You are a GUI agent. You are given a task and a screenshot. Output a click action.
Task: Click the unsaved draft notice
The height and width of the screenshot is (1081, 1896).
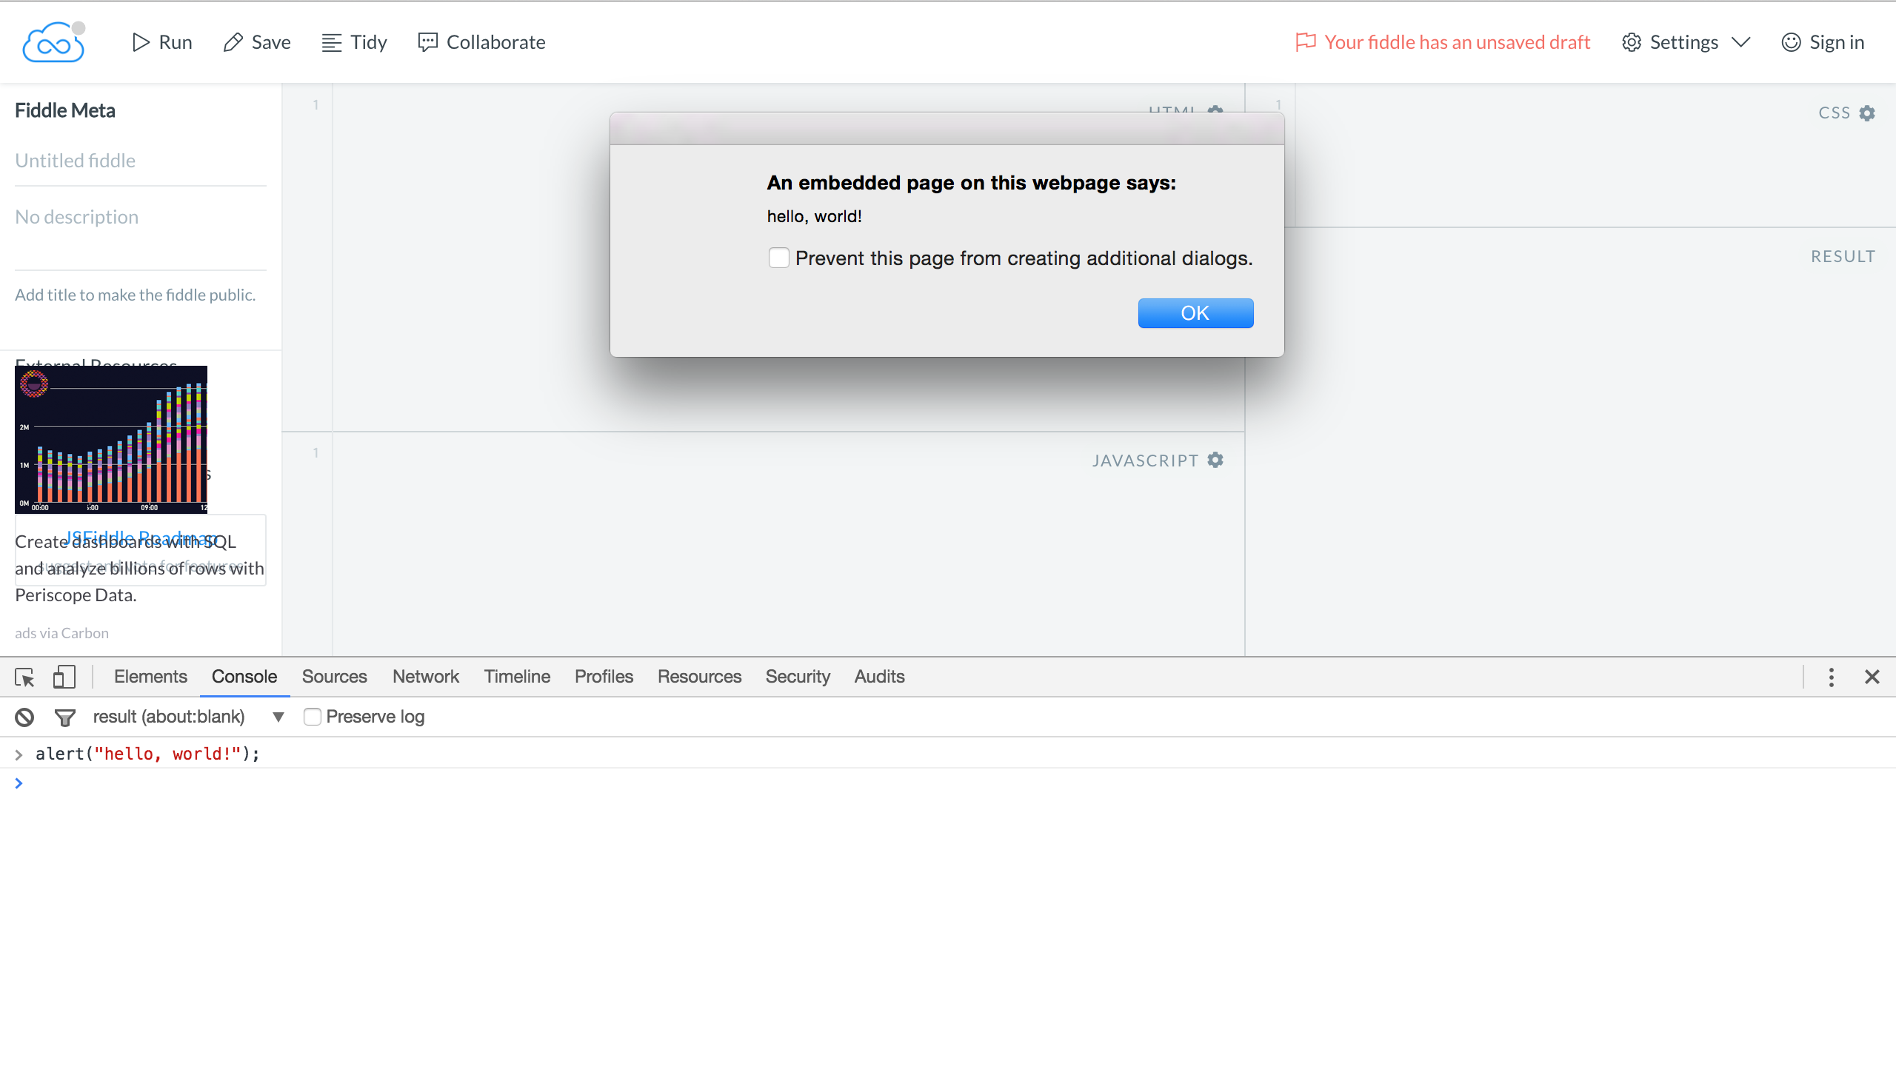(x=1442, y=42)
